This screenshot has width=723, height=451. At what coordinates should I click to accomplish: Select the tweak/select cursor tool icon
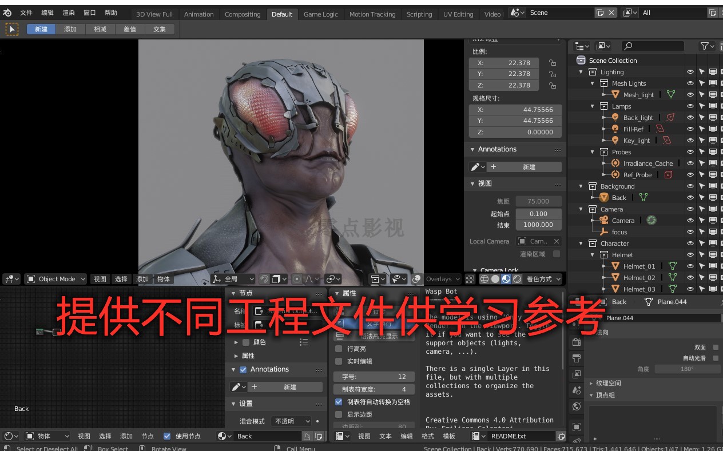pyautogui.click(x=12, y=29)
